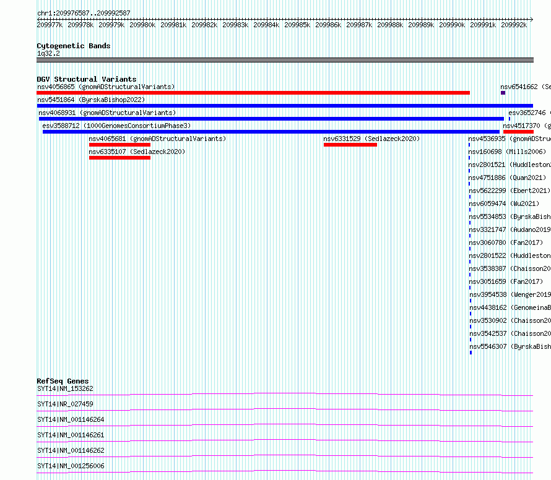Click the 209977k ruler position
Screen dimensions: 551x480
pyautogui.click(x=50, y=25)
